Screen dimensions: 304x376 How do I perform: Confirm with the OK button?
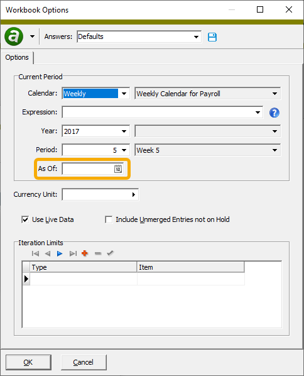(28, 362)
